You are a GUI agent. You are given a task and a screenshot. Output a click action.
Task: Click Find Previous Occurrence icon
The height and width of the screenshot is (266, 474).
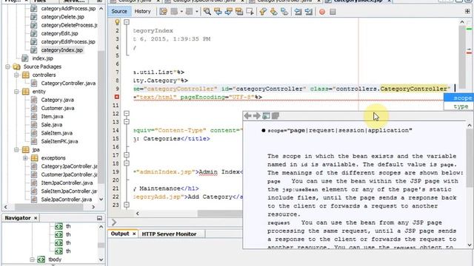[218, 12]
